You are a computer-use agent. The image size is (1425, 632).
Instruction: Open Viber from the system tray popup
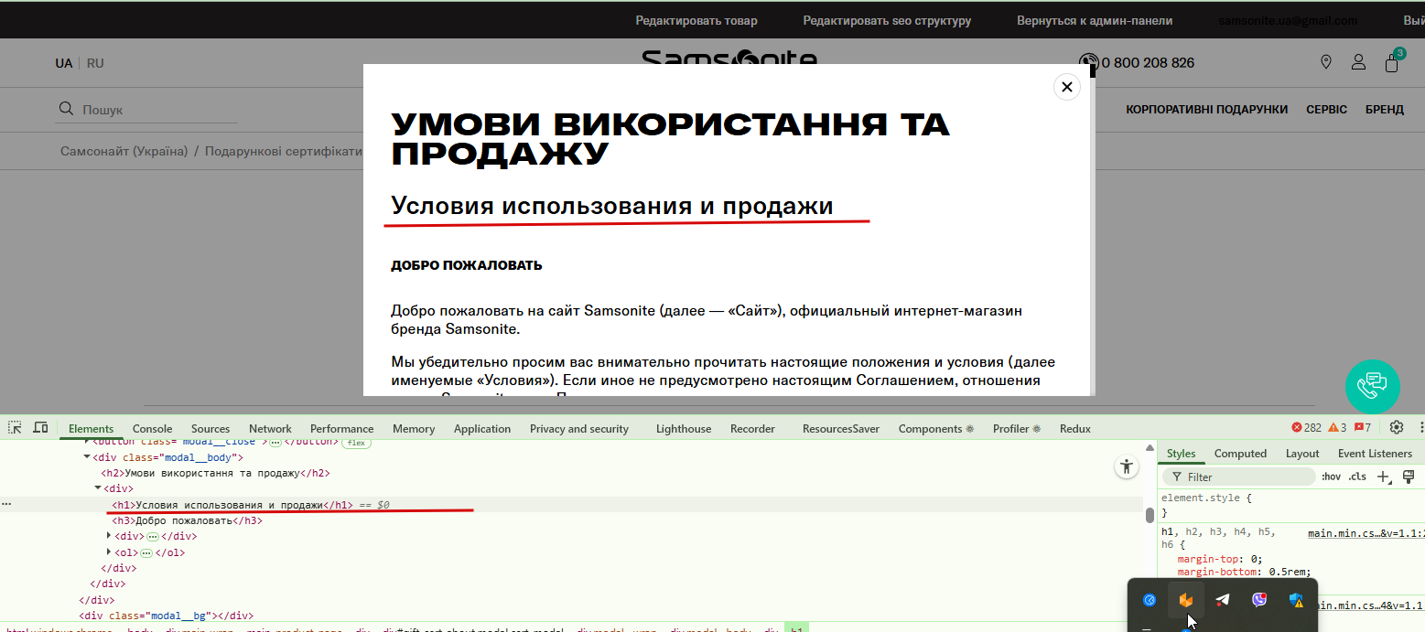point(1259,600)
